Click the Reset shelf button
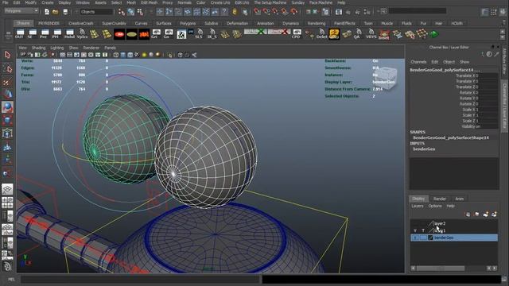The width and height of the screenshot is (509, 286). tap(384, 34)
